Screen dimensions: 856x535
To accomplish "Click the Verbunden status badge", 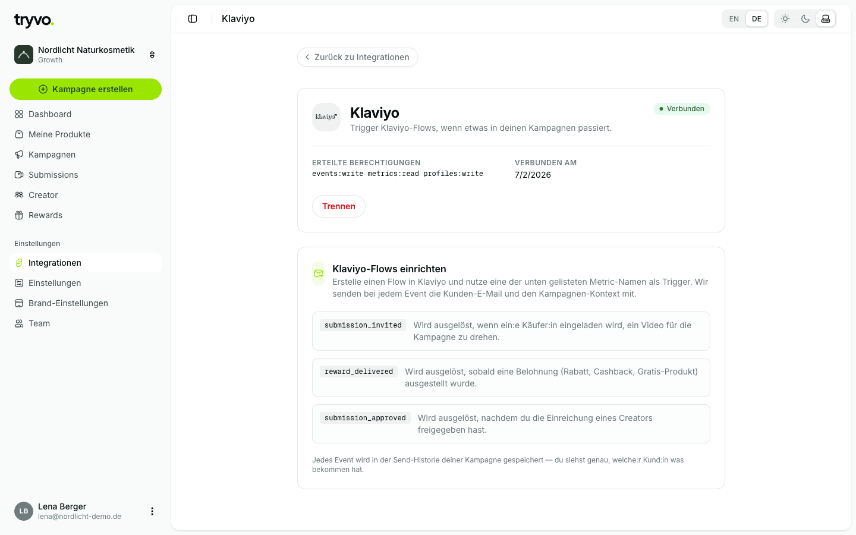I will (682, 109).
